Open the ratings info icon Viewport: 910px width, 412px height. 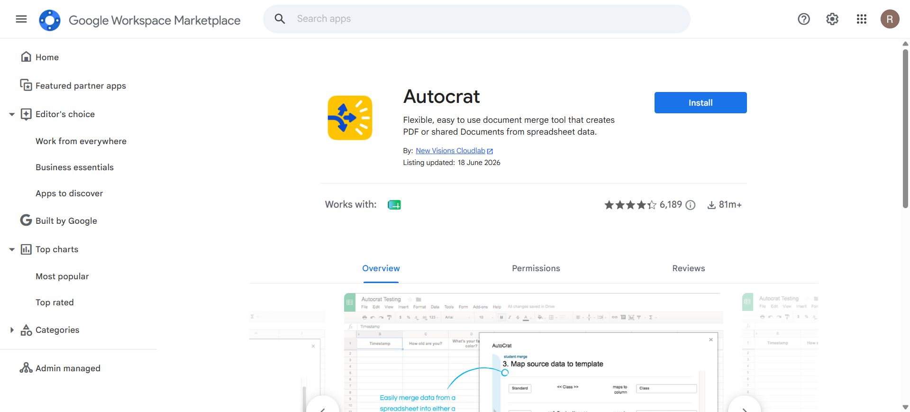[691, 205]
